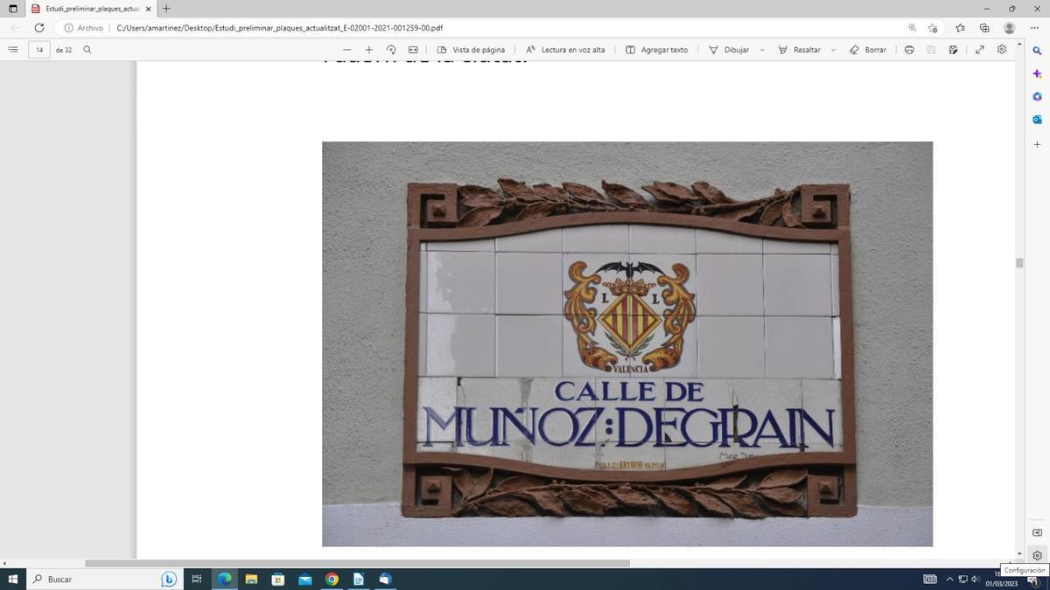The height and width of the screenshot is (590, 1050).
Task: Rotate the PDF page
Action: tap(391, 50)
